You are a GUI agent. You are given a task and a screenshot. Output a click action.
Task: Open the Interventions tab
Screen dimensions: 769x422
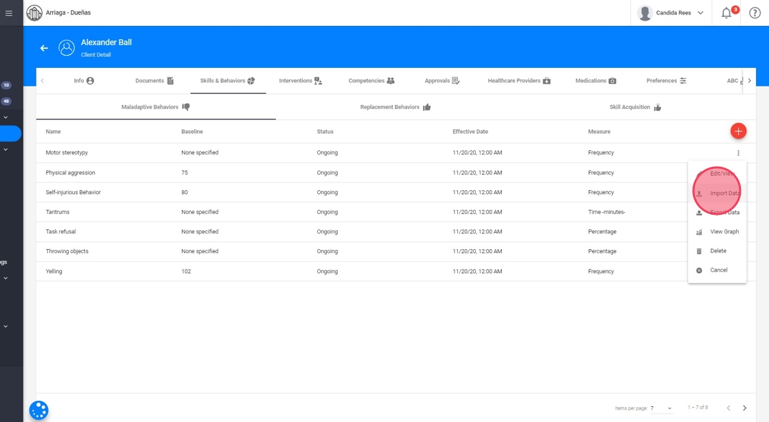click(x=301, y=81)
